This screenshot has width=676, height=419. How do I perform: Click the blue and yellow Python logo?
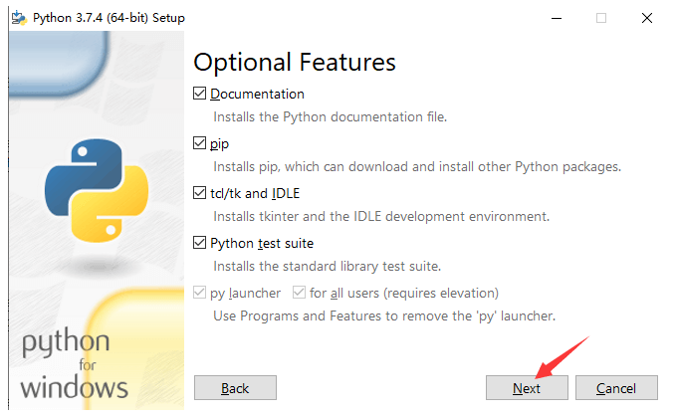tap(96, 189)
